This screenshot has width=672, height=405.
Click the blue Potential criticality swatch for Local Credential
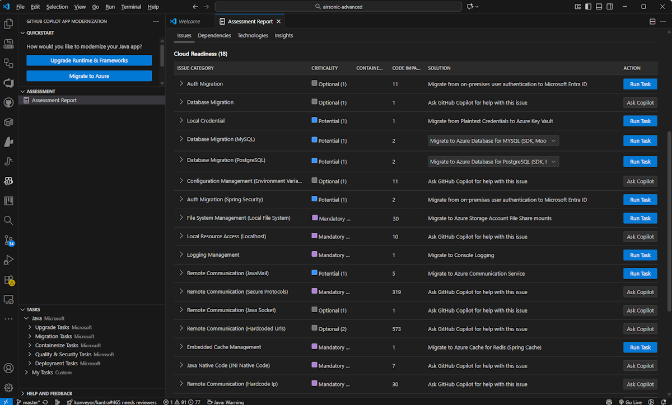point(314,121)
